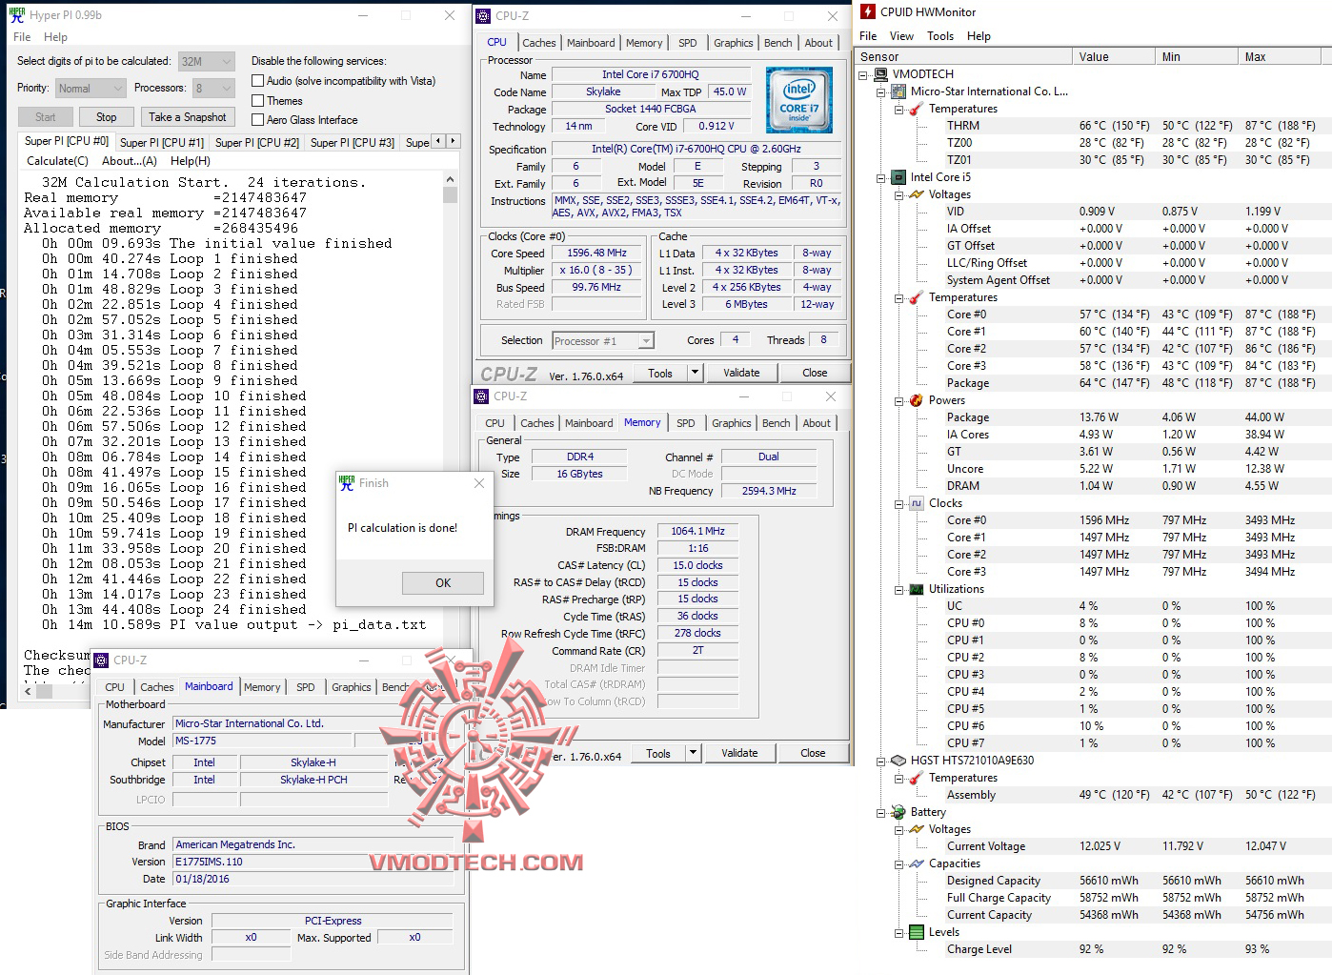Click the Temperatures icon under Micro-Star International

(917, 109)
